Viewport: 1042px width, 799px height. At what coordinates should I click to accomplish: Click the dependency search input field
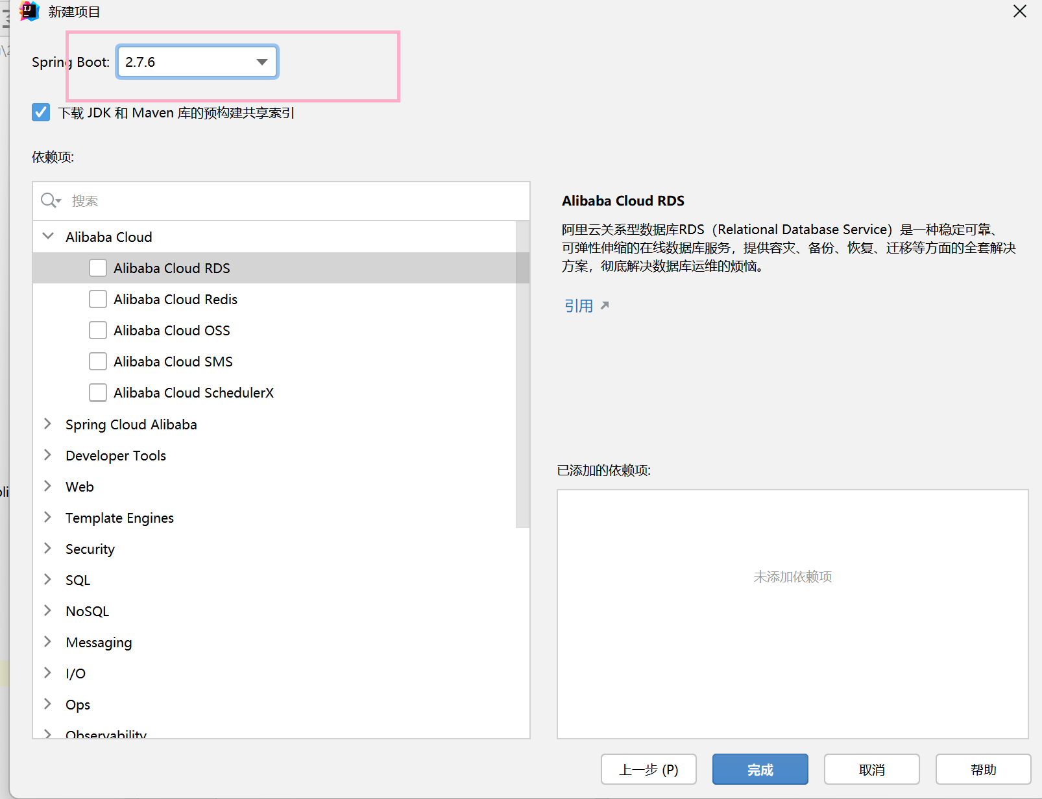tap(281, 201)
